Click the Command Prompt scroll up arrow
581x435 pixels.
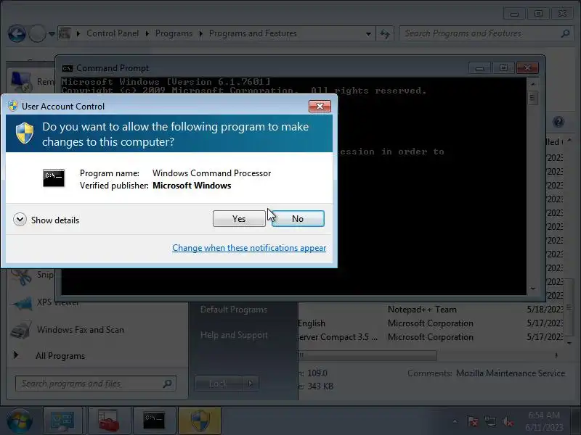(532, 84)
